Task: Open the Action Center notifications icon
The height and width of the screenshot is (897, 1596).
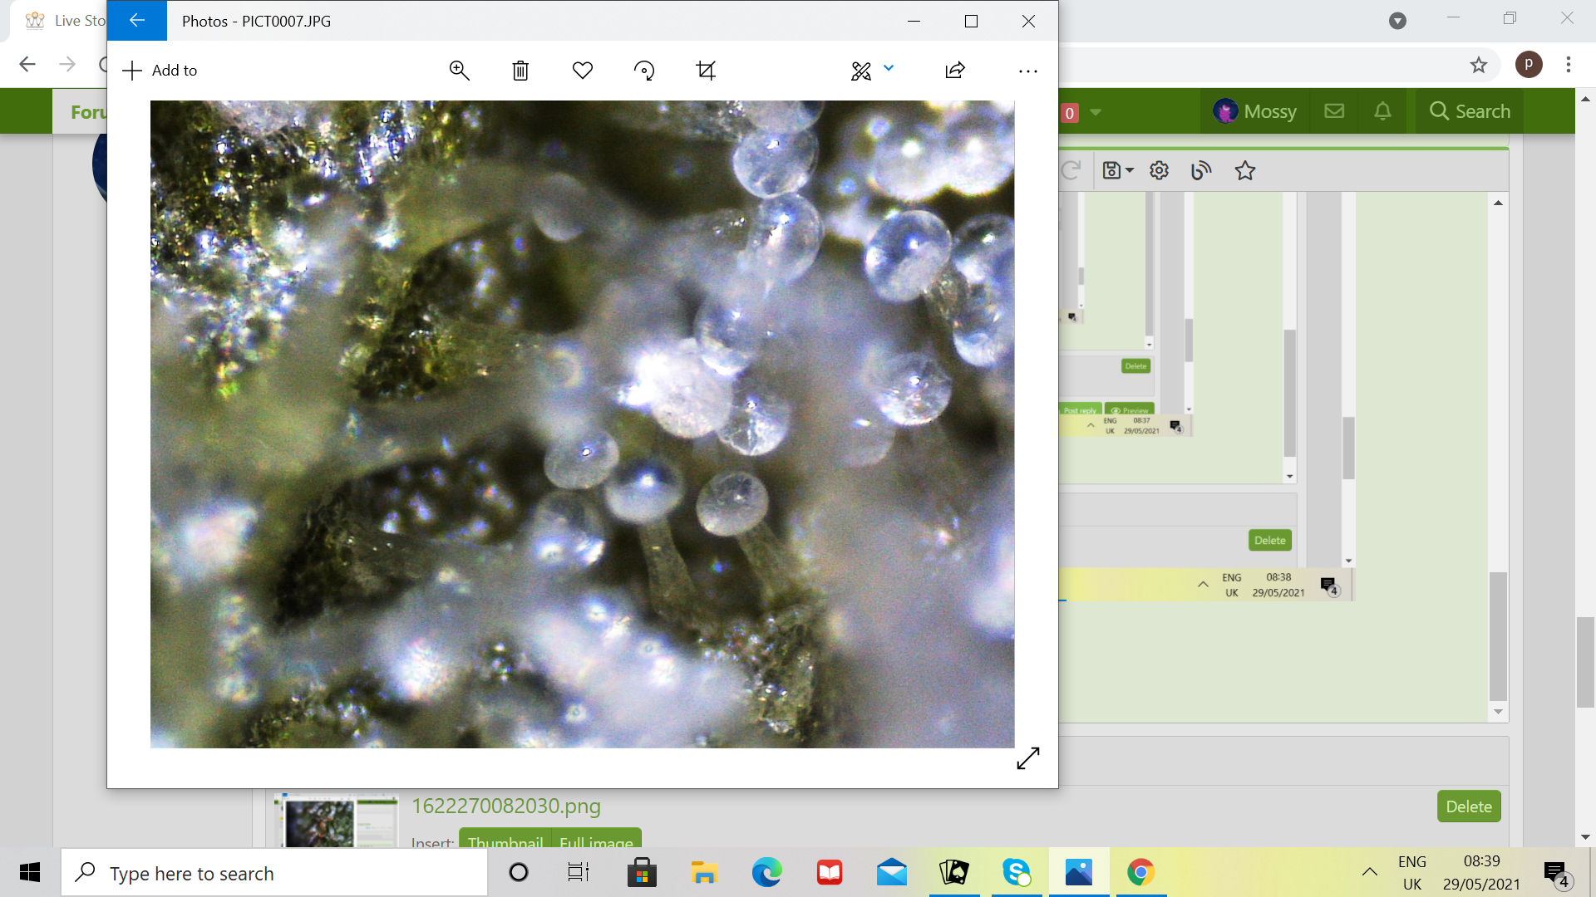Action: pos(1558,874)
